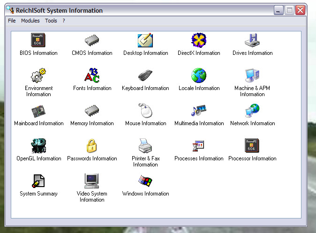
Task: Click the Drives Information floppy icon
Action: coord(252,40)
